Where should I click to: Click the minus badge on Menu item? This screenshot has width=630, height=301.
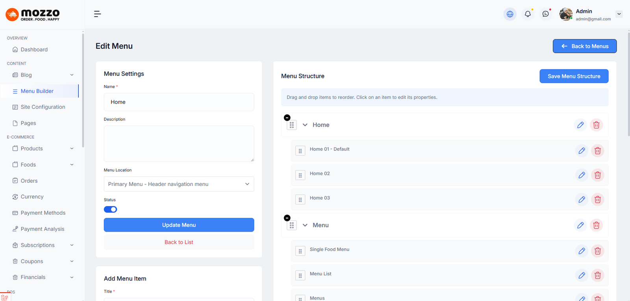[287, 218]
